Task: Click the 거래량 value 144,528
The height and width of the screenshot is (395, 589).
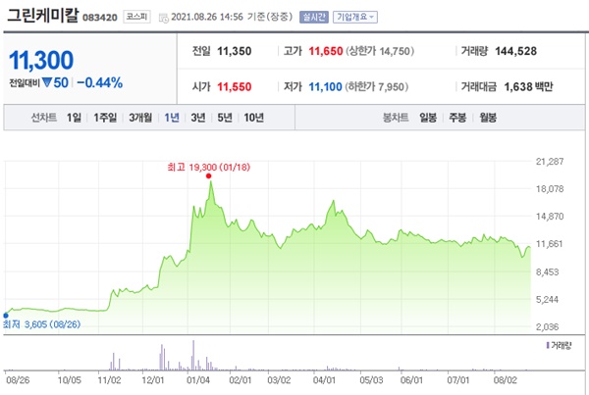Action: coord(515,51)
